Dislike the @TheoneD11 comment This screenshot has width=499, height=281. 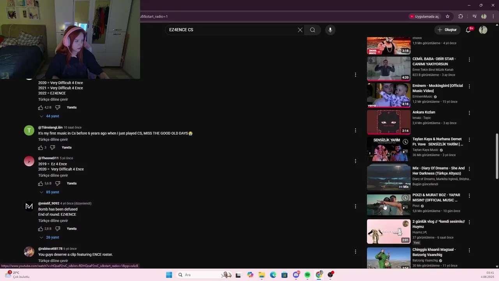58,183
